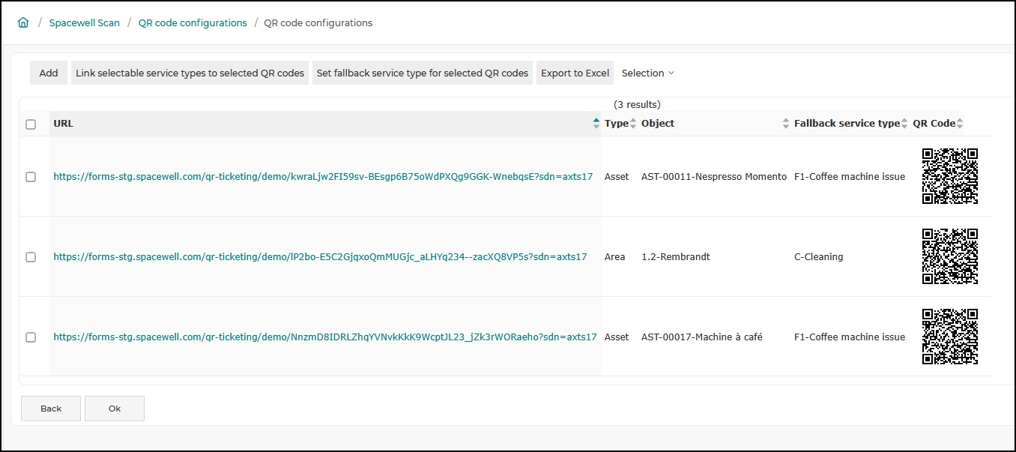
Task: Click the Area type cell
Action: pyautogui.click(x=614, y=257)
